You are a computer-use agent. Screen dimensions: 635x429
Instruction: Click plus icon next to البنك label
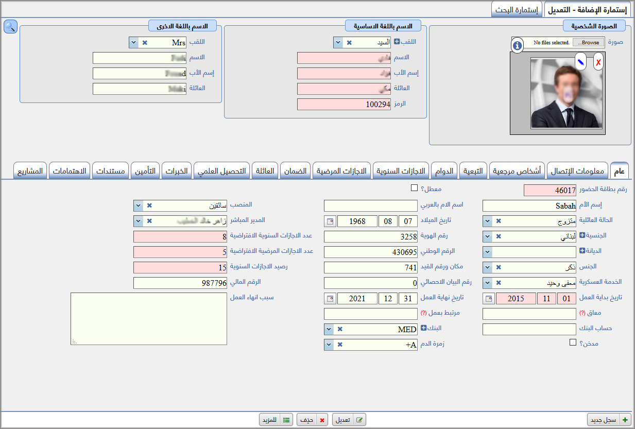(x=423, y=328)
